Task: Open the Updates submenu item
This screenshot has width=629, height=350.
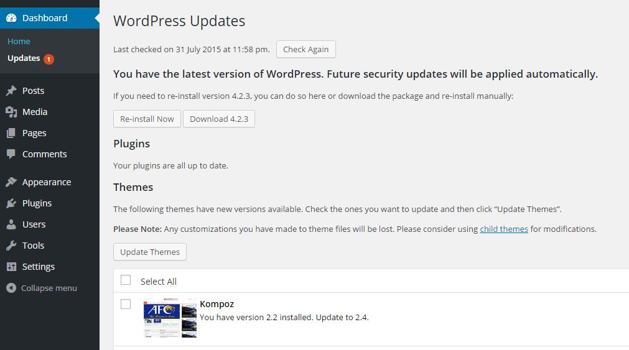Action: point(24,58)
